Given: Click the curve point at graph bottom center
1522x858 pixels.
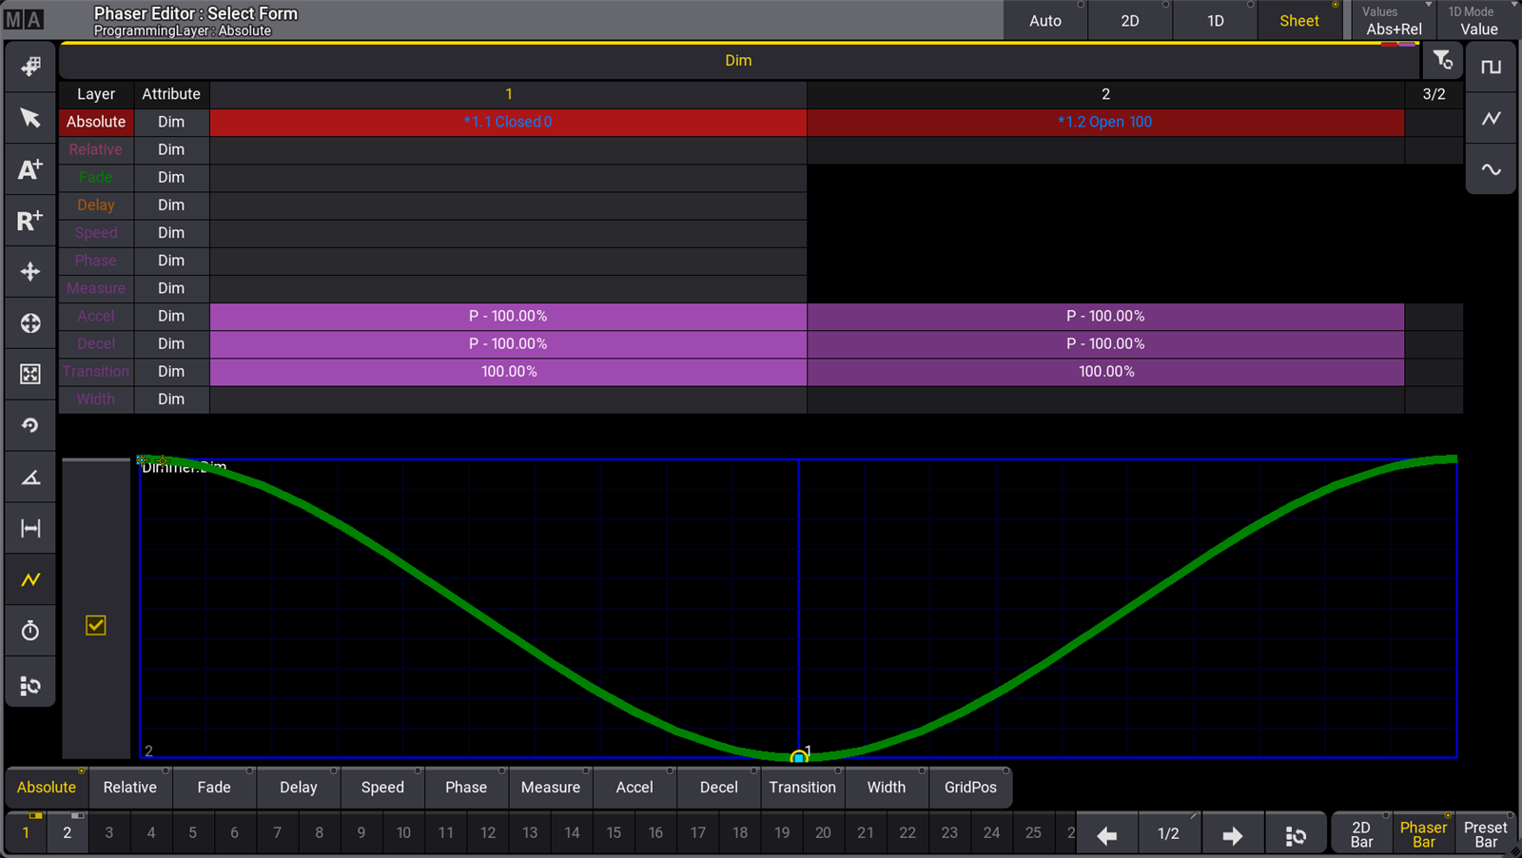Looking at the screenshot, I should [x=798, y=757].
